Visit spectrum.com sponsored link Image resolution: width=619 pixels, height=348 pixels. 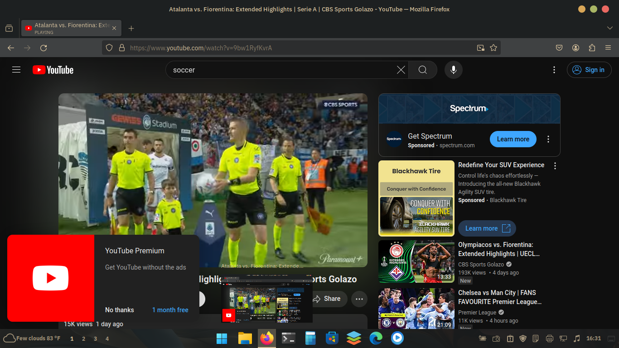click(457, 145)
